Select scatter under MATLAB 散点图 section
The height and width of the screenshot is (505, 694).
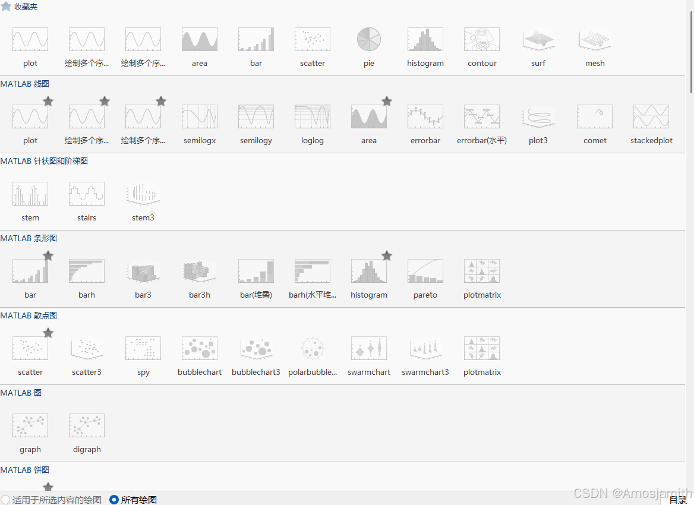pyautogui.click(x=30, y=348)
